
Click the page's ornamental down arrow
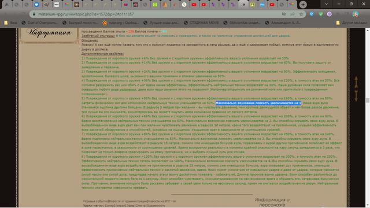(x=356, y=96)
